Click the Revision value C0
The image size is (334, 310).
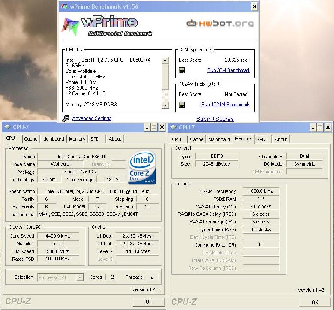[x=147, y=207]
